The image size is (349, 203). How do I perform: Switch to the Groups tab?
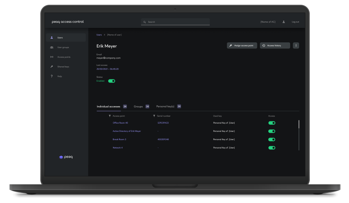click(x=138, y=106)
